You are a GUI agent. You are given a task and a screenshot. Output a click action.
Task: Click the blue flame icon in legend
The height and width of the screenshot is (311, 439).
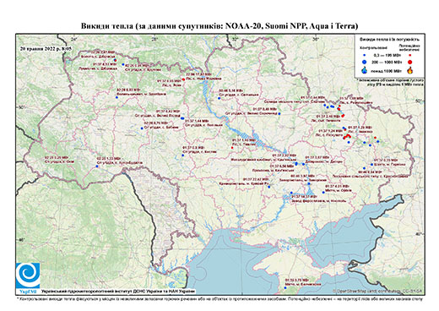click(365, 70)
